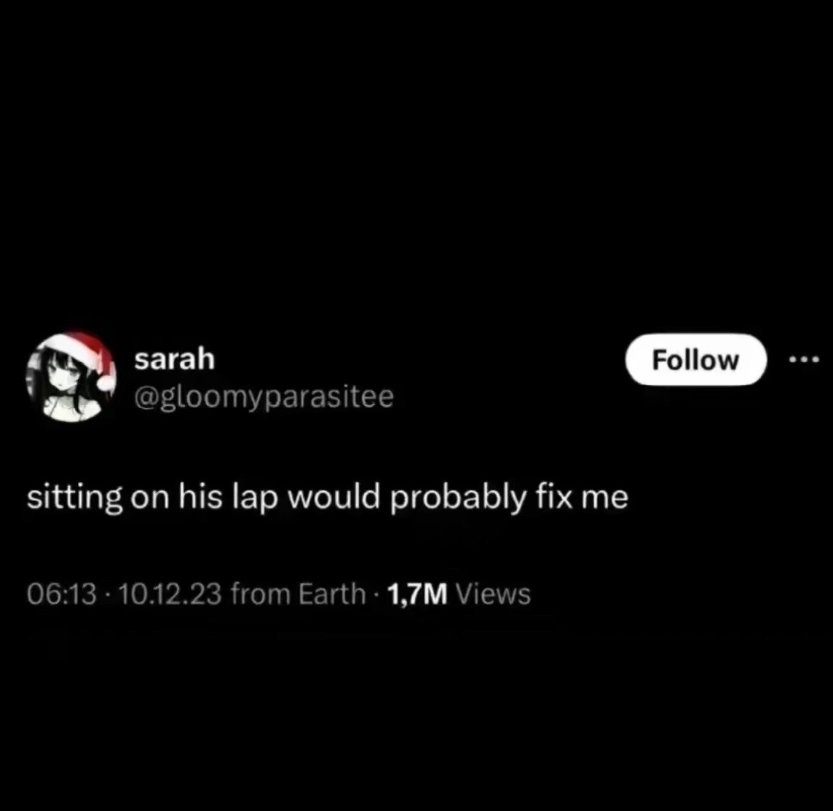Open the tweet's 06:13 timestamp

[x=62, y=594]
